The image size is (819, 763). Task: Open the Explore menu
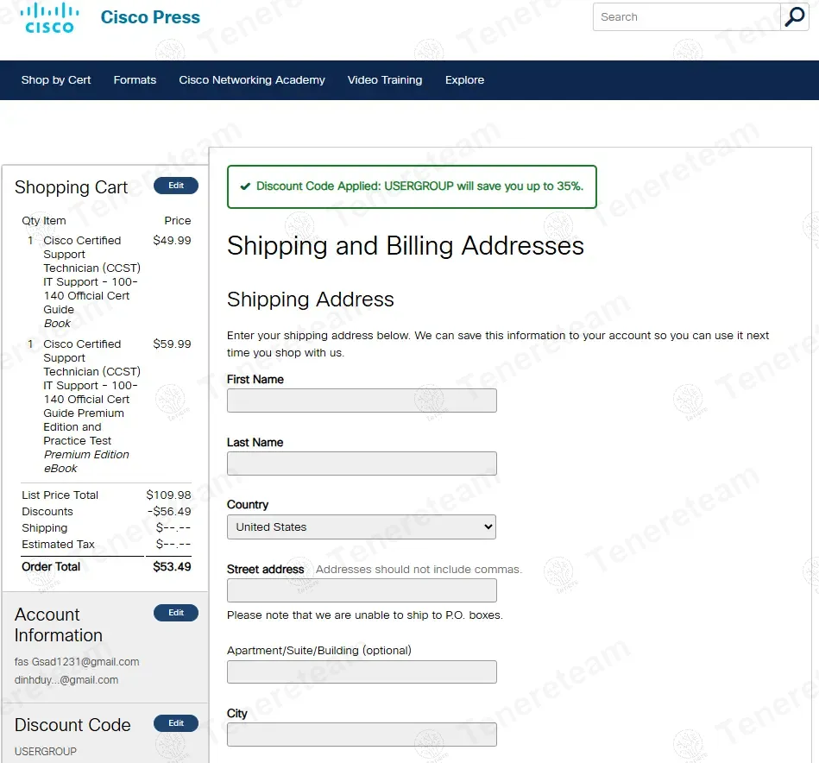pyautogui.click(x=464, y=80)
